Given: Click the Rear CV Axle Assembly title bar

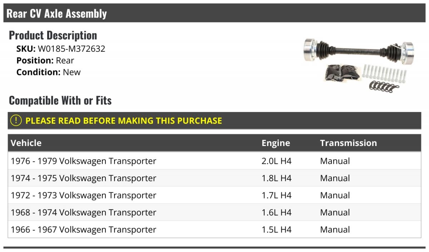Looking at the screenshot, I should click(214, 14).
